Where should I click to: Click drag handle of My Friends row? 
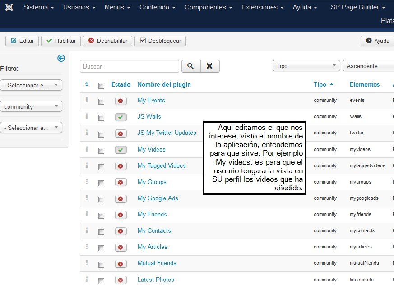coord(87,214)
